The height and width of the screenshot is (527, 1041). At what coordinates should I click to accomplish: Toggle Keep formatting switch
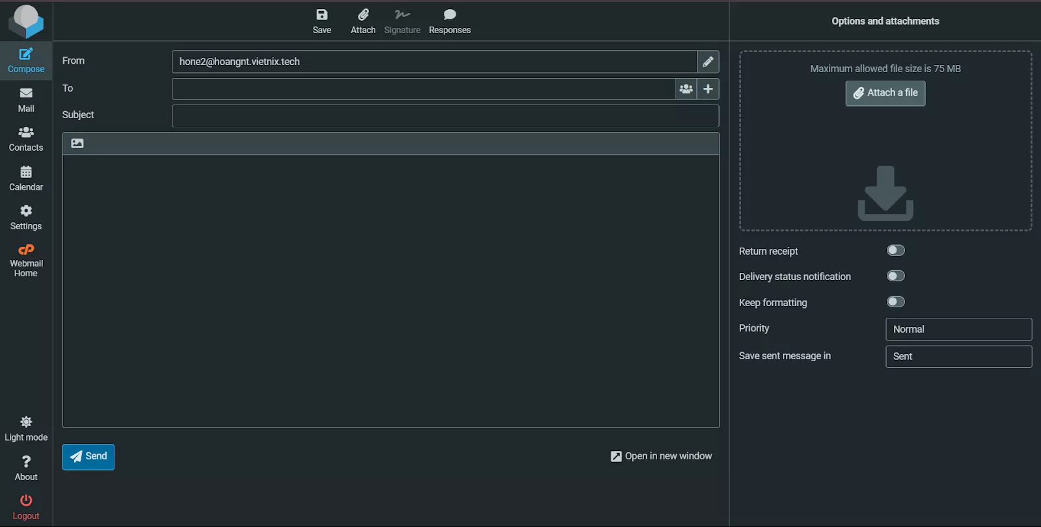pyautogui.click(x=895, y=302)
